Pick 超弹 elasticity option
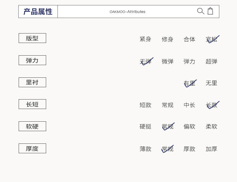The height and width of the screenshot is (182, 237). pos(211,61)
